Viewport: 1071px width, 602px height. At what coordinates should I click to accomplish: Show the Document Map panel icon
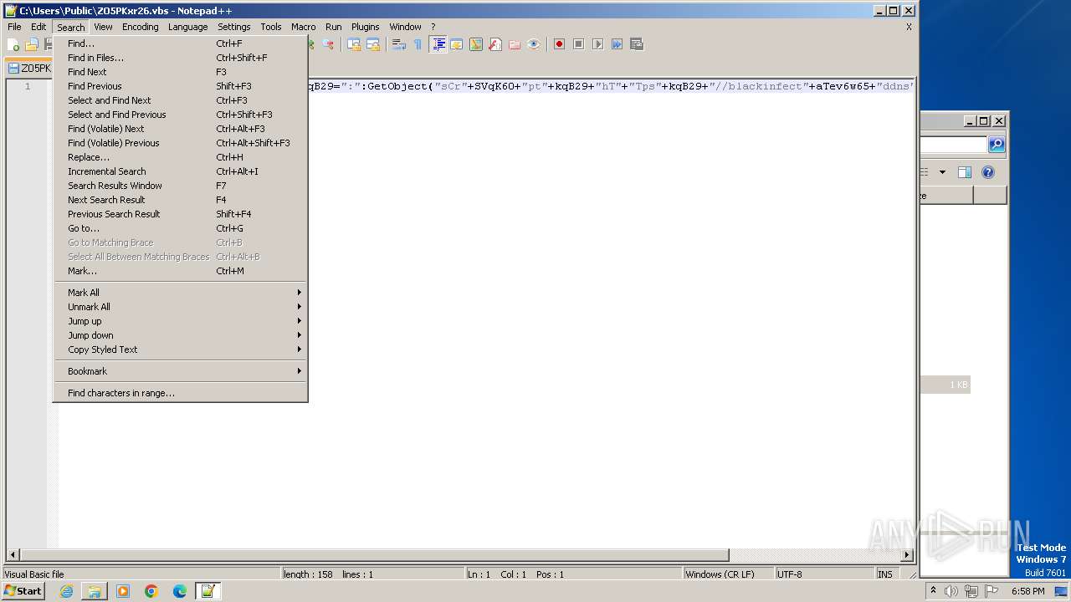476,44
